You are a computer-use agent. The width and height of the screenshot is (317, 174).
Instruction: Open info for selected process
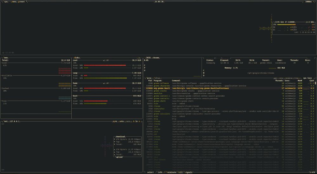coord(160,172)
